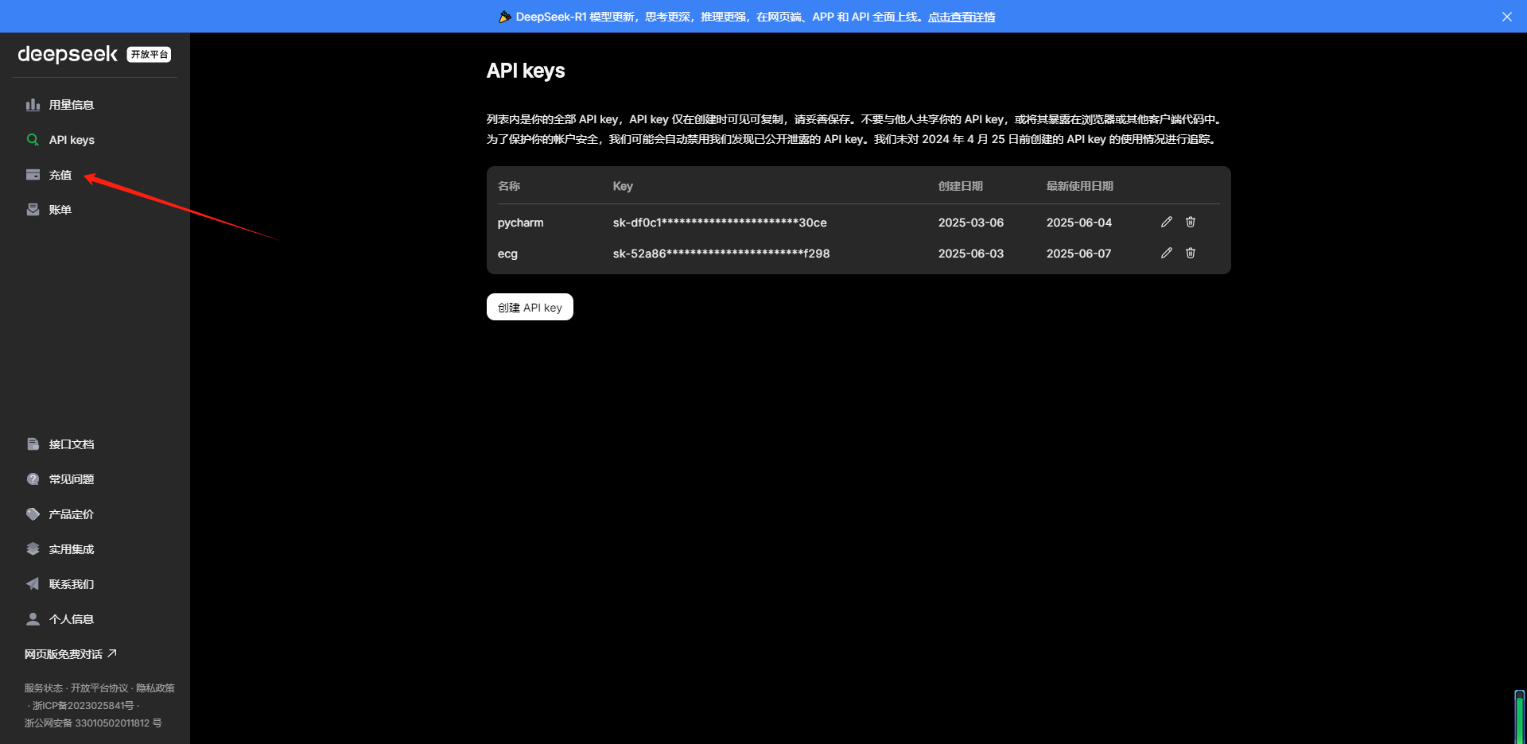Click the 2025-06-03 creation date
The width and height of the screenshot is (1527, 744).
pyautogui.click(x=971, y=254)
